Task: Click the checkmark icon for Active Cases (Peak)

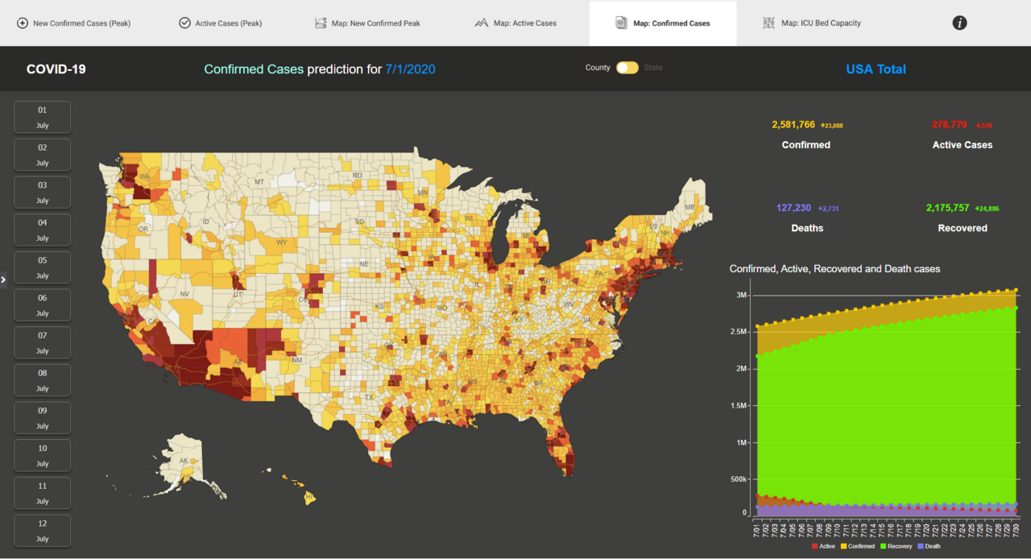Action: pyautogui.click(x=184, y=23)
